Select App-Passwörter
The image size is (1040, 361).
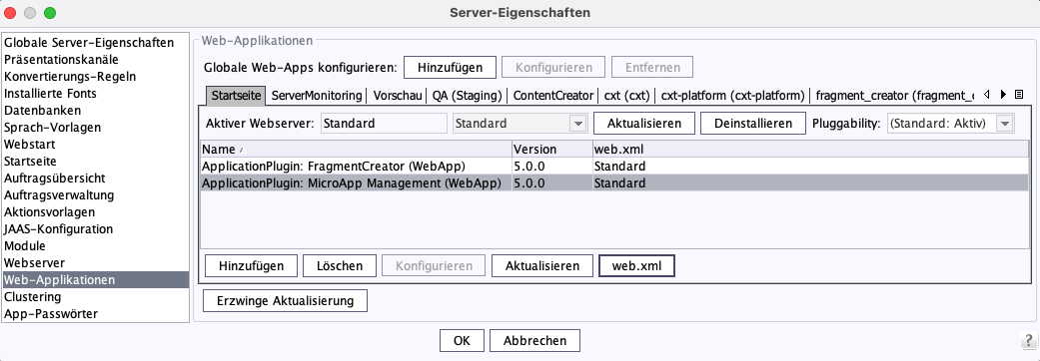click(x=96, y=313)
